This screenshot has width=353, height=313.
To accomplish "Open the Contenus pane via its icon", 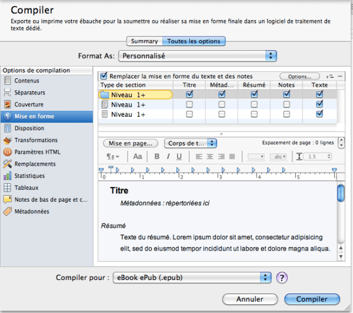I will click(8, 81).
